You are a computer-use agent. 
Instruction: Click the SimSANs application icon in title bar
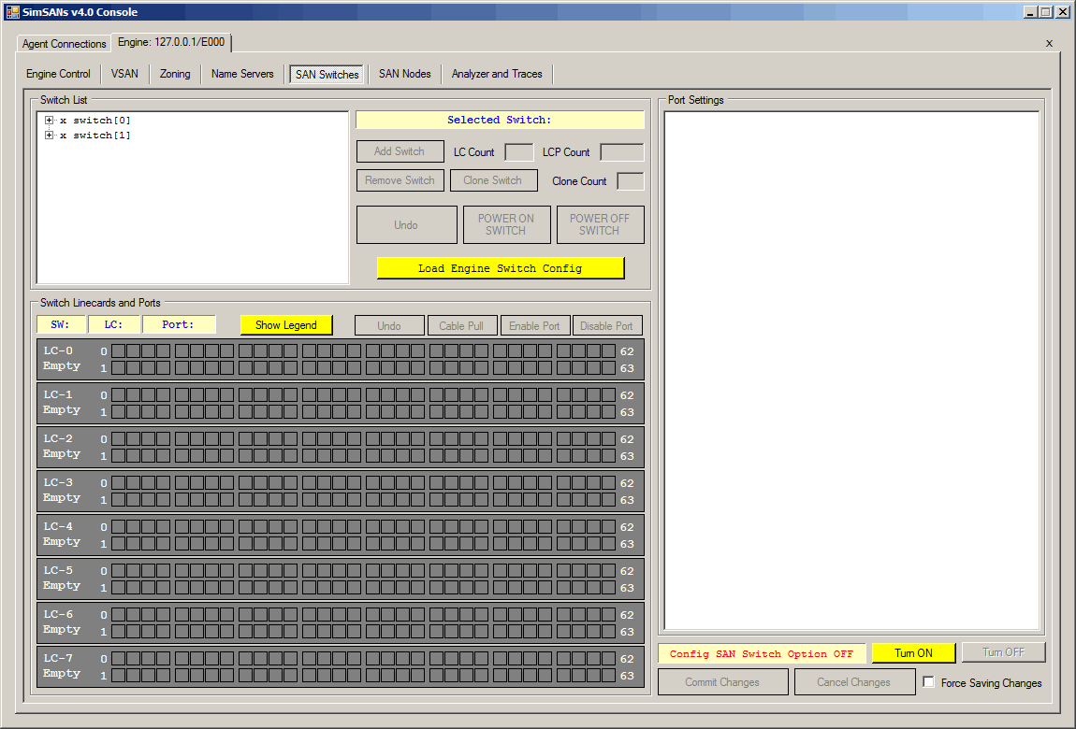pyautogui.click(x=12, y=12)
